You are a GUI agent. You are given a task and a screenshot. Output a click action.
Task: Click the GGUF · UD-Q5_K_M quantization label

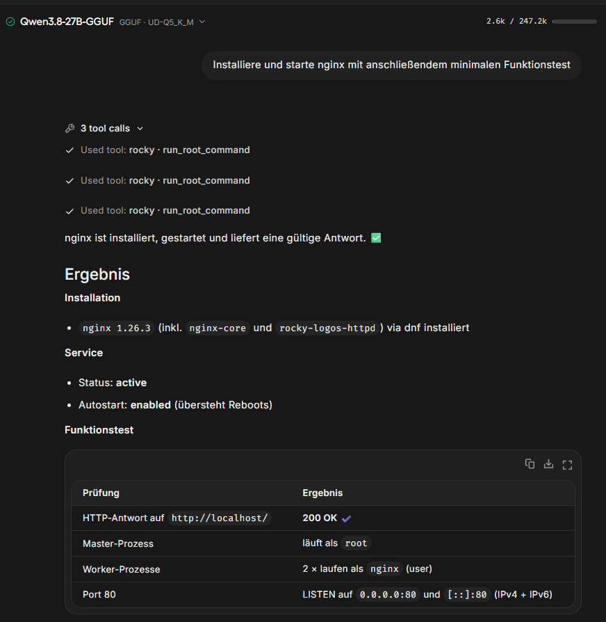[x=156, y=22]
